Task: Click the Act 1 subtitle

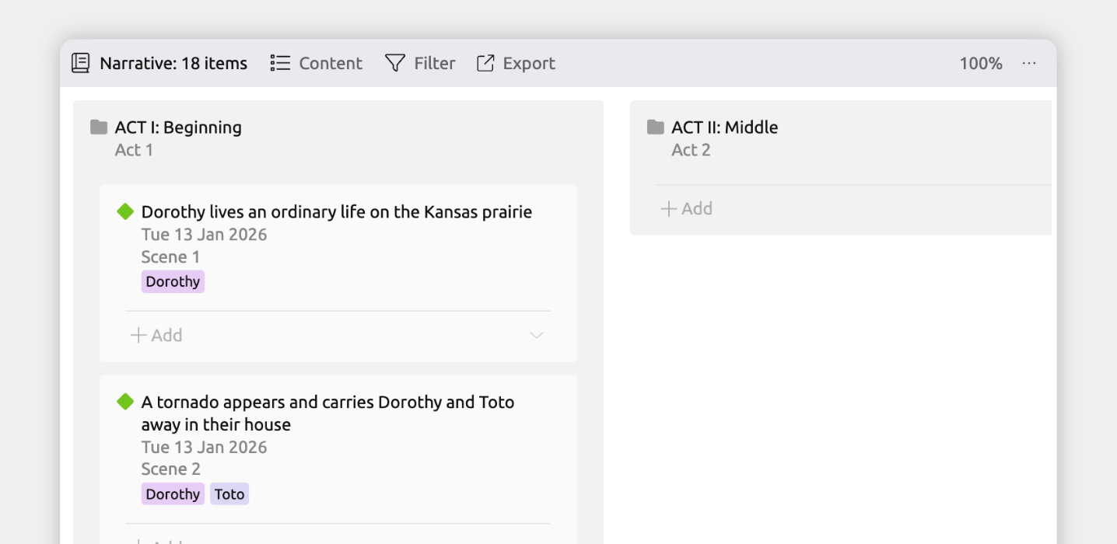Action: pyautogui.click(x=134, y=149)
